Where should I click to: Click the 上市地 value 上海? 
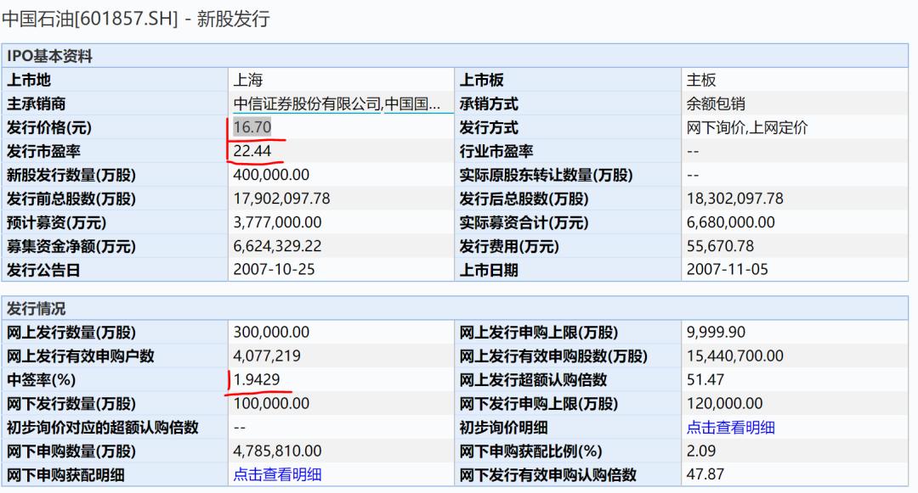[245, 80]
